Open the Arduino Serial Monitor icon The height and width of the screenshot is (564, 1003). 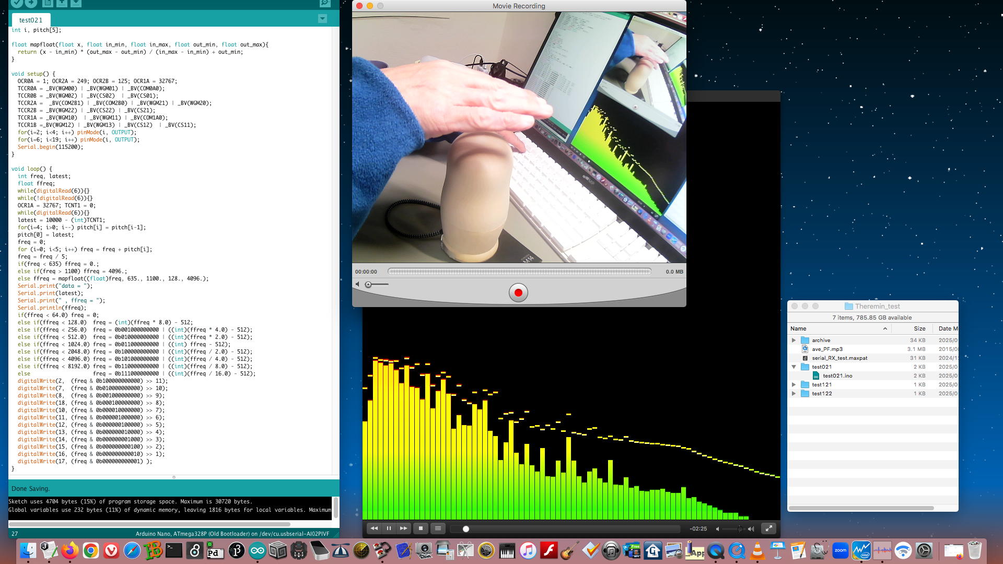coord(325,3)
